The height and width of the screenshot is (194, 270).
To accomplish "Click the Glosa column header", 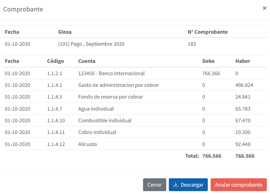I will 65,32.
